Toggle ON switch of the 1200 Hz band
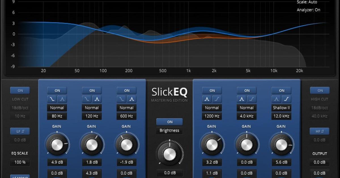Viewport: 340px width, 178px height. [x=212, y=91]
